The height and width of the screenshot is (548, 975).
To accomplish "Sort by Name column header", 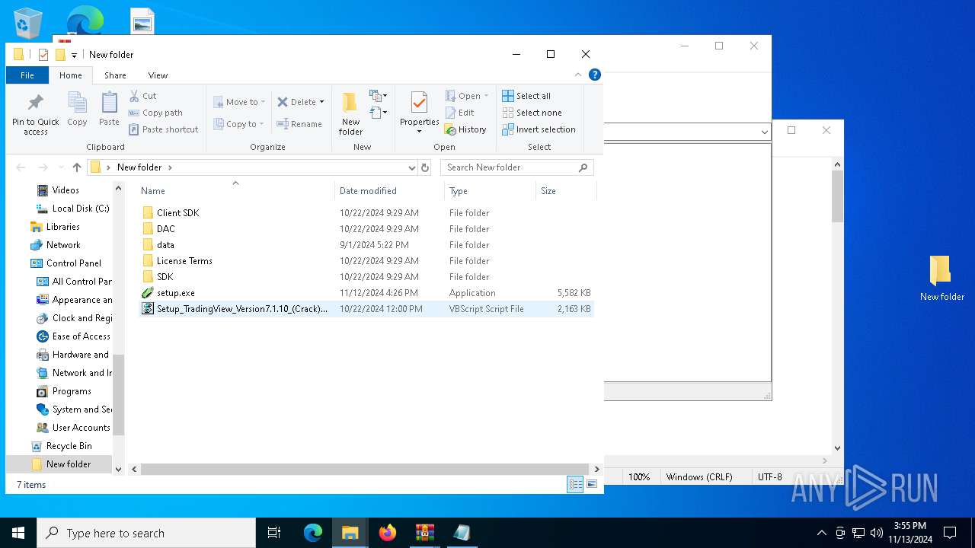I will (235, 191).
